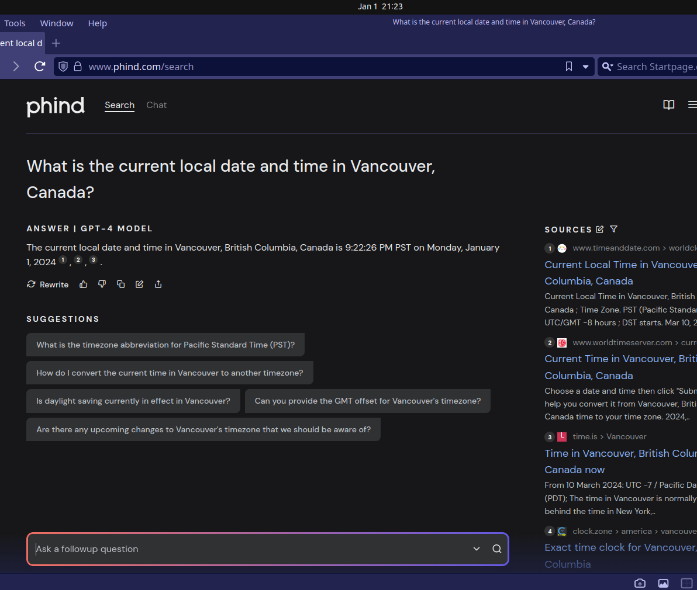Open the Tools menu
This screenshot has height=590, width=697.
(15, 23)
